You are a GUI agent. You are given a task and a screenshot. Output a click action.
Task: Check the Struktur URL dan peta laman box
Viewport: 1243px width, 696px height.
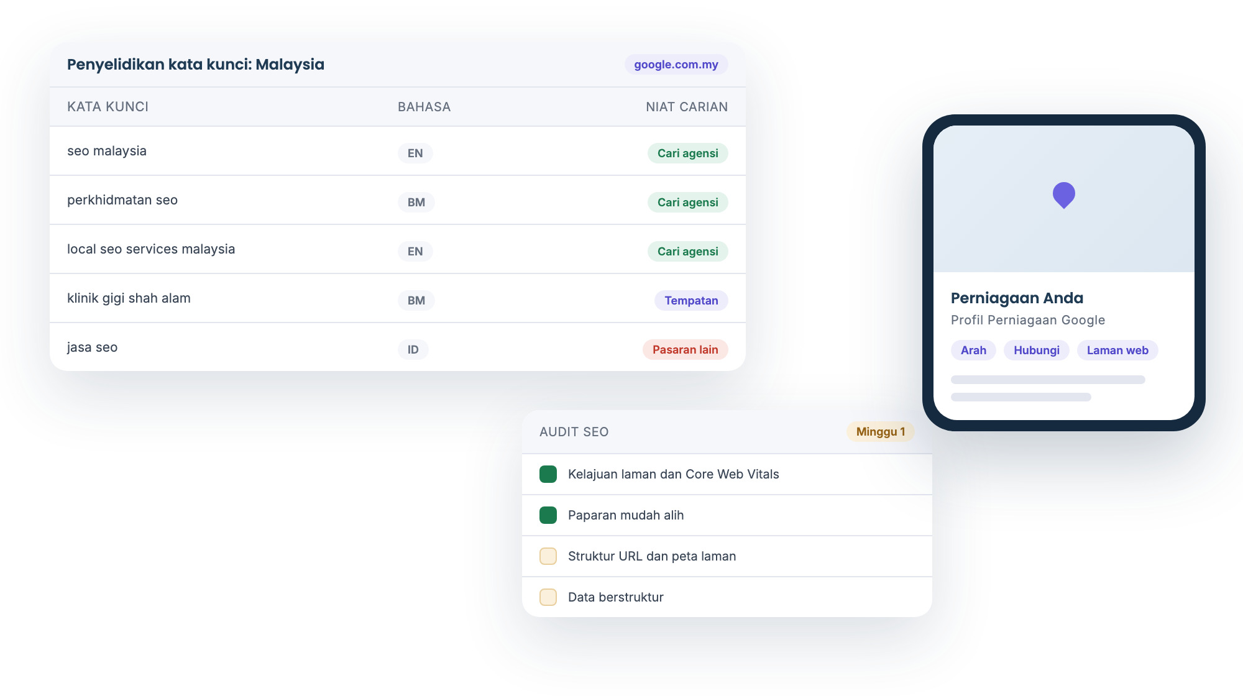pyautogui.click(x=548, y=556)
